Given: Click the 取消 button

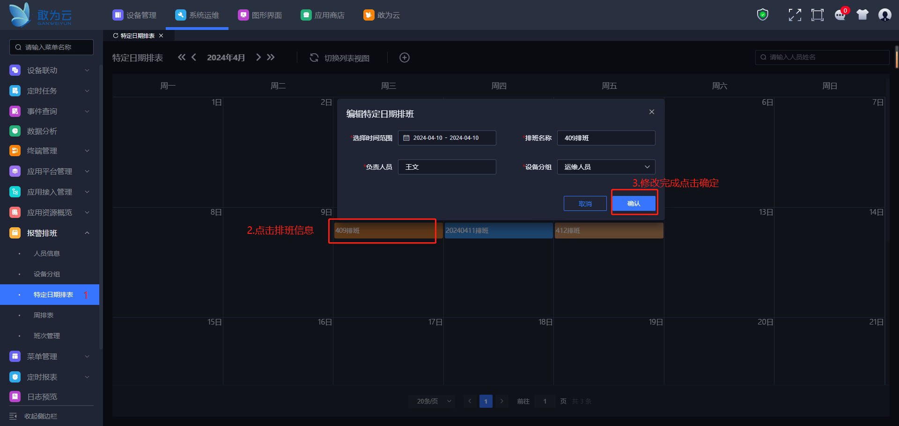Looking at the screenshot, I should tap(585, 203).
